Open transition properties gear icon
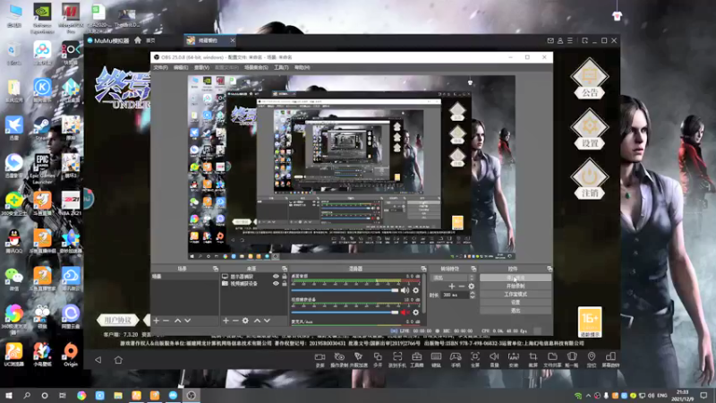The width and height of the screenshot is (716, 403). point(472,286)
